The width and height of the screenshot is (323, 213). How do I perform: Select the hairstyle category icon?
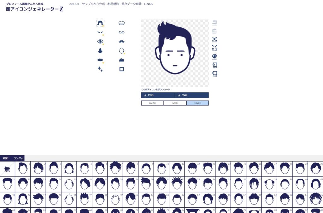(100, 23)
